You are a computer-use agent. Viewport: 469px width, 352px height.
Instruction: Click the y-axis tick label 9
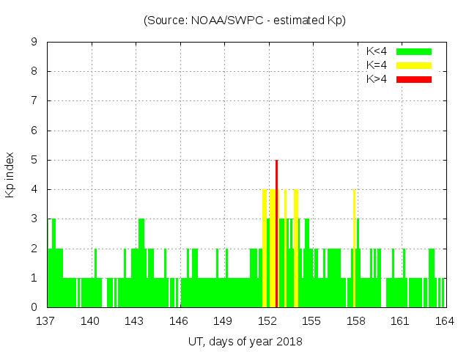point(34,43)
